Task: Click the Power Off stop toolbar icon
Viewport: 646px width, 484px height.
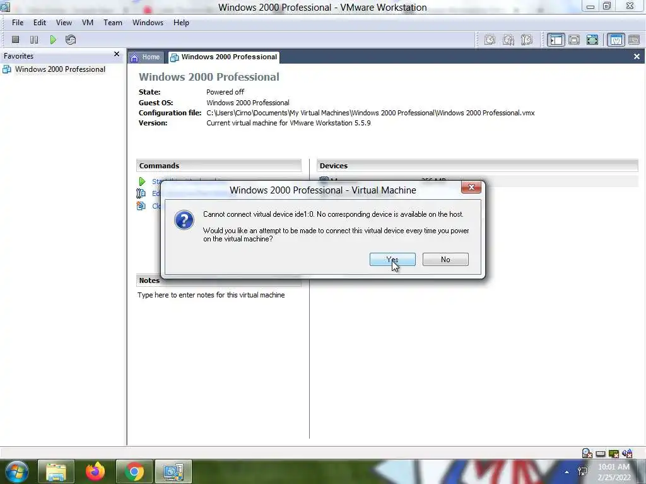Action: tap(16, 40)
